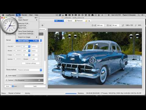Open the Network tab
Screen dimensions: 146x110
click(79, 21)
